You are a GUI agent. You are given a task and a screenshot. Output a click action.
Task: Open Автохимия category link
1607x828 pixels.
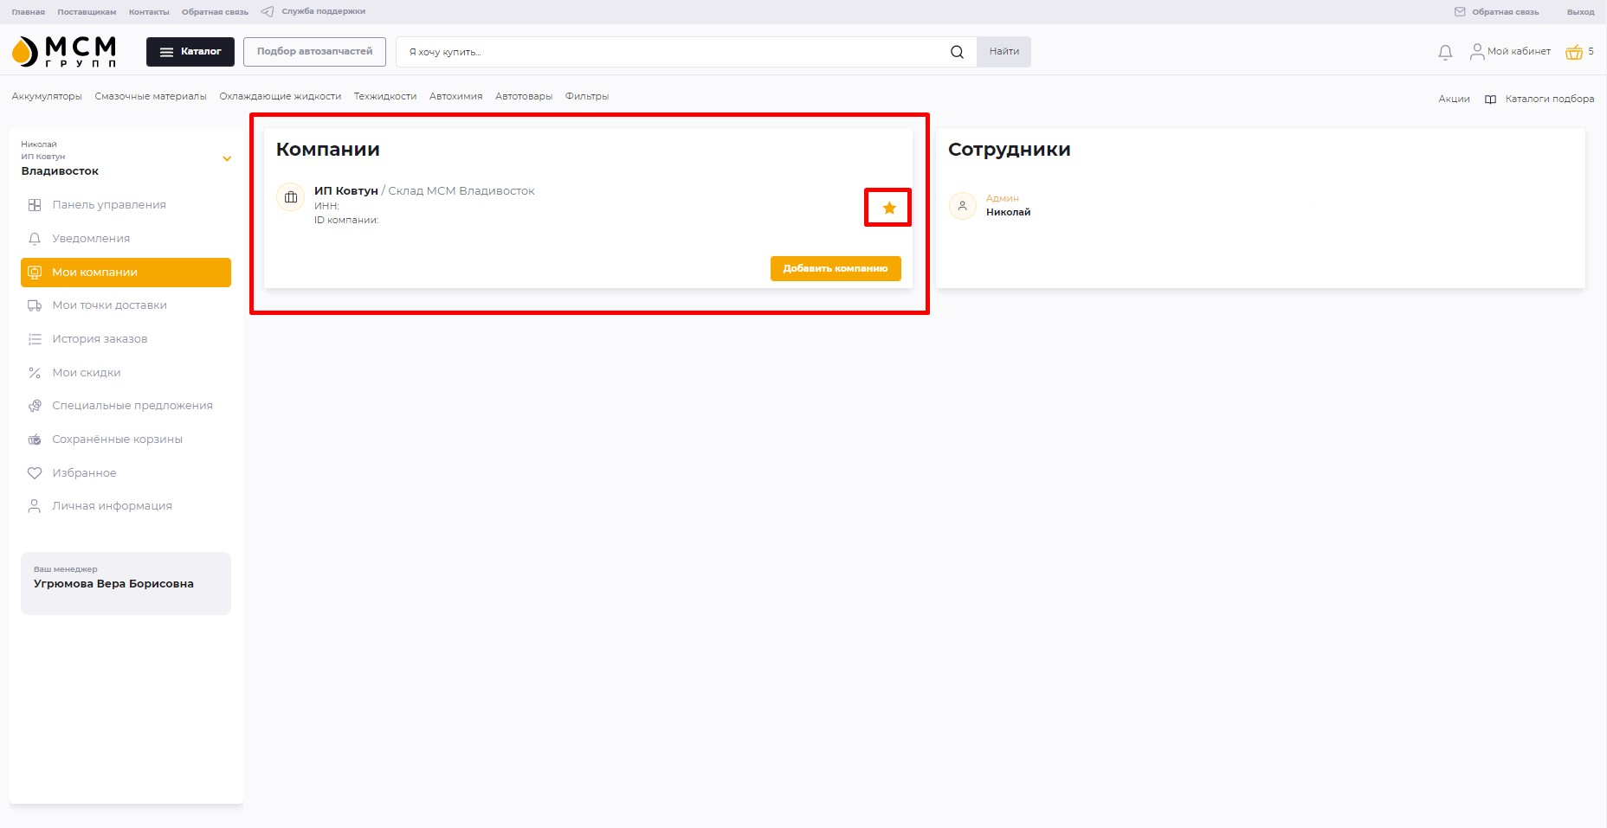(455, 97)
